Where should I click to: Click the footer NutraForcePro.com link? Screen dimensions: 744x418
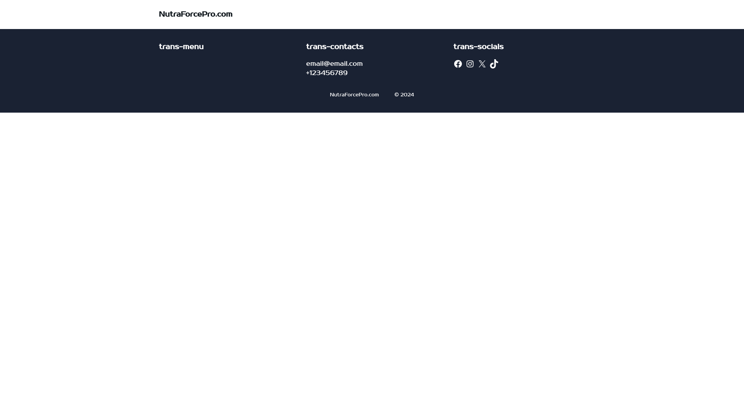(x=354, y=95)
